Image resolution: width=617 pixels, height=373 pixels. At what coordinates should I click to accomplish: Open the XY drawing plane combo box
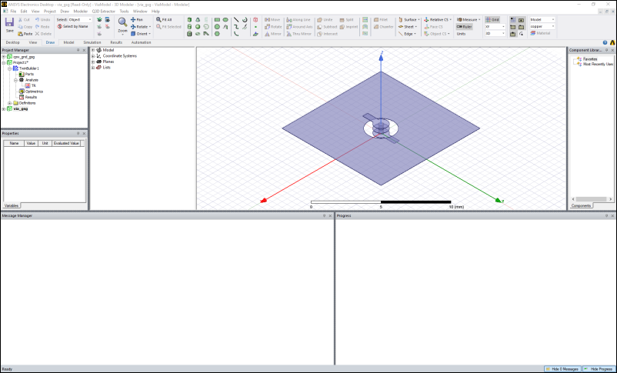[495, 27]
